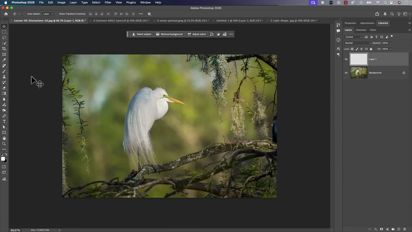Select the Pen tool
The width and height of the screenshot is (412, 232).
4,116
